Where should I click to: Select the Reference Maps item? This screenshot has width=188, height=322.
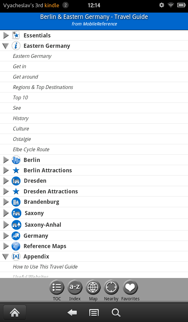tap(94, 246)
